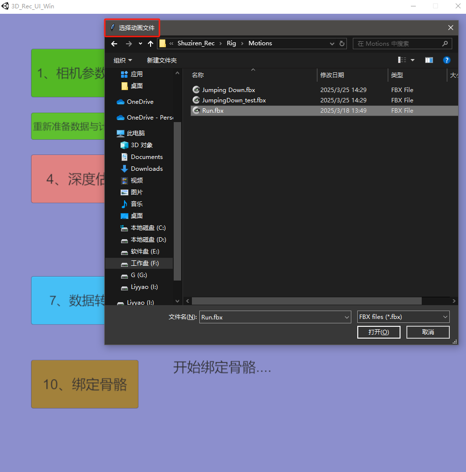The height and width of the screenshot is (472, 466).
Task: Go forward with the right arrow
Action: point(129,44)
